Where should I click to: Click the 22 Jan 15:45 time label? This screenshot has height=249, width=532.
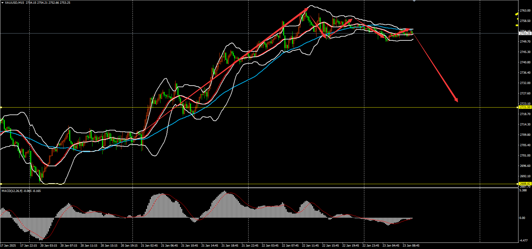(330, 245)
